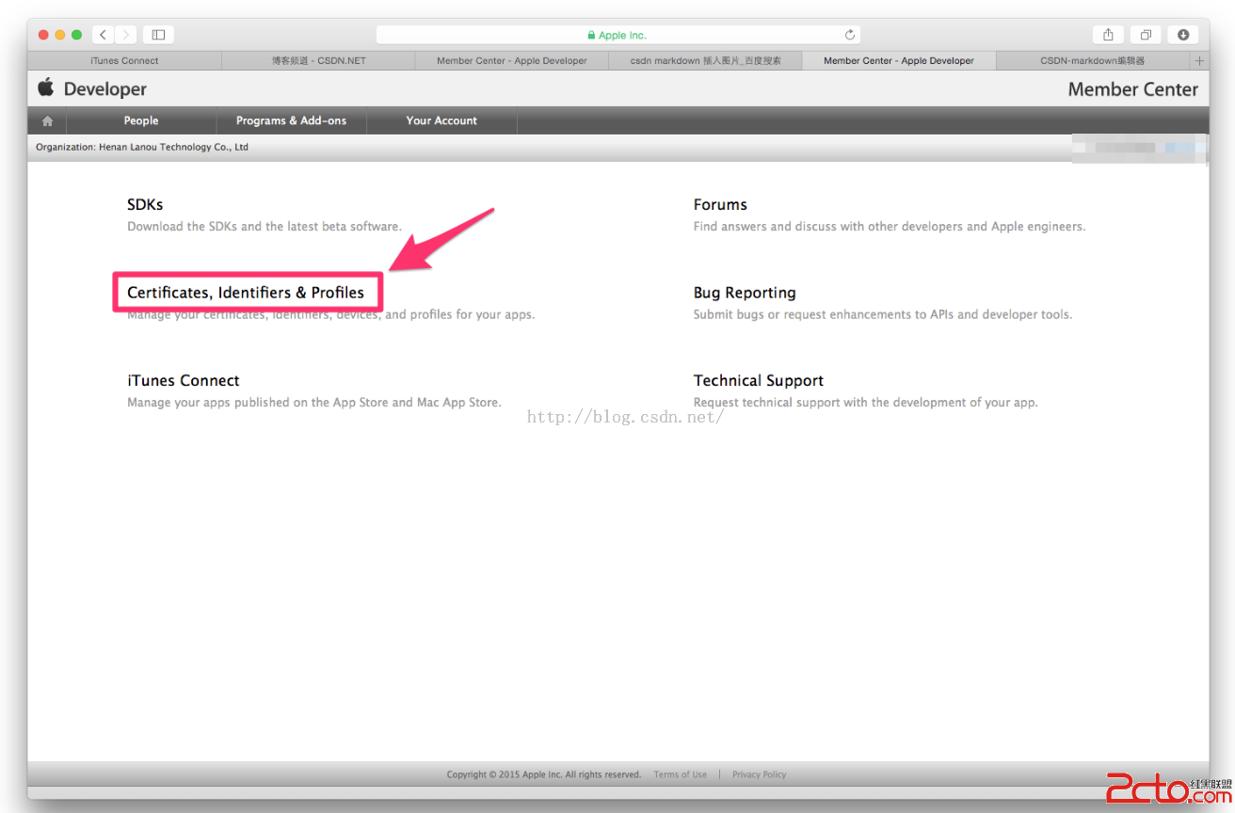The height and width of the screenshot is (813, 1235).
Task: Open the csdn markdown search tab
Action: click(705, 60)
